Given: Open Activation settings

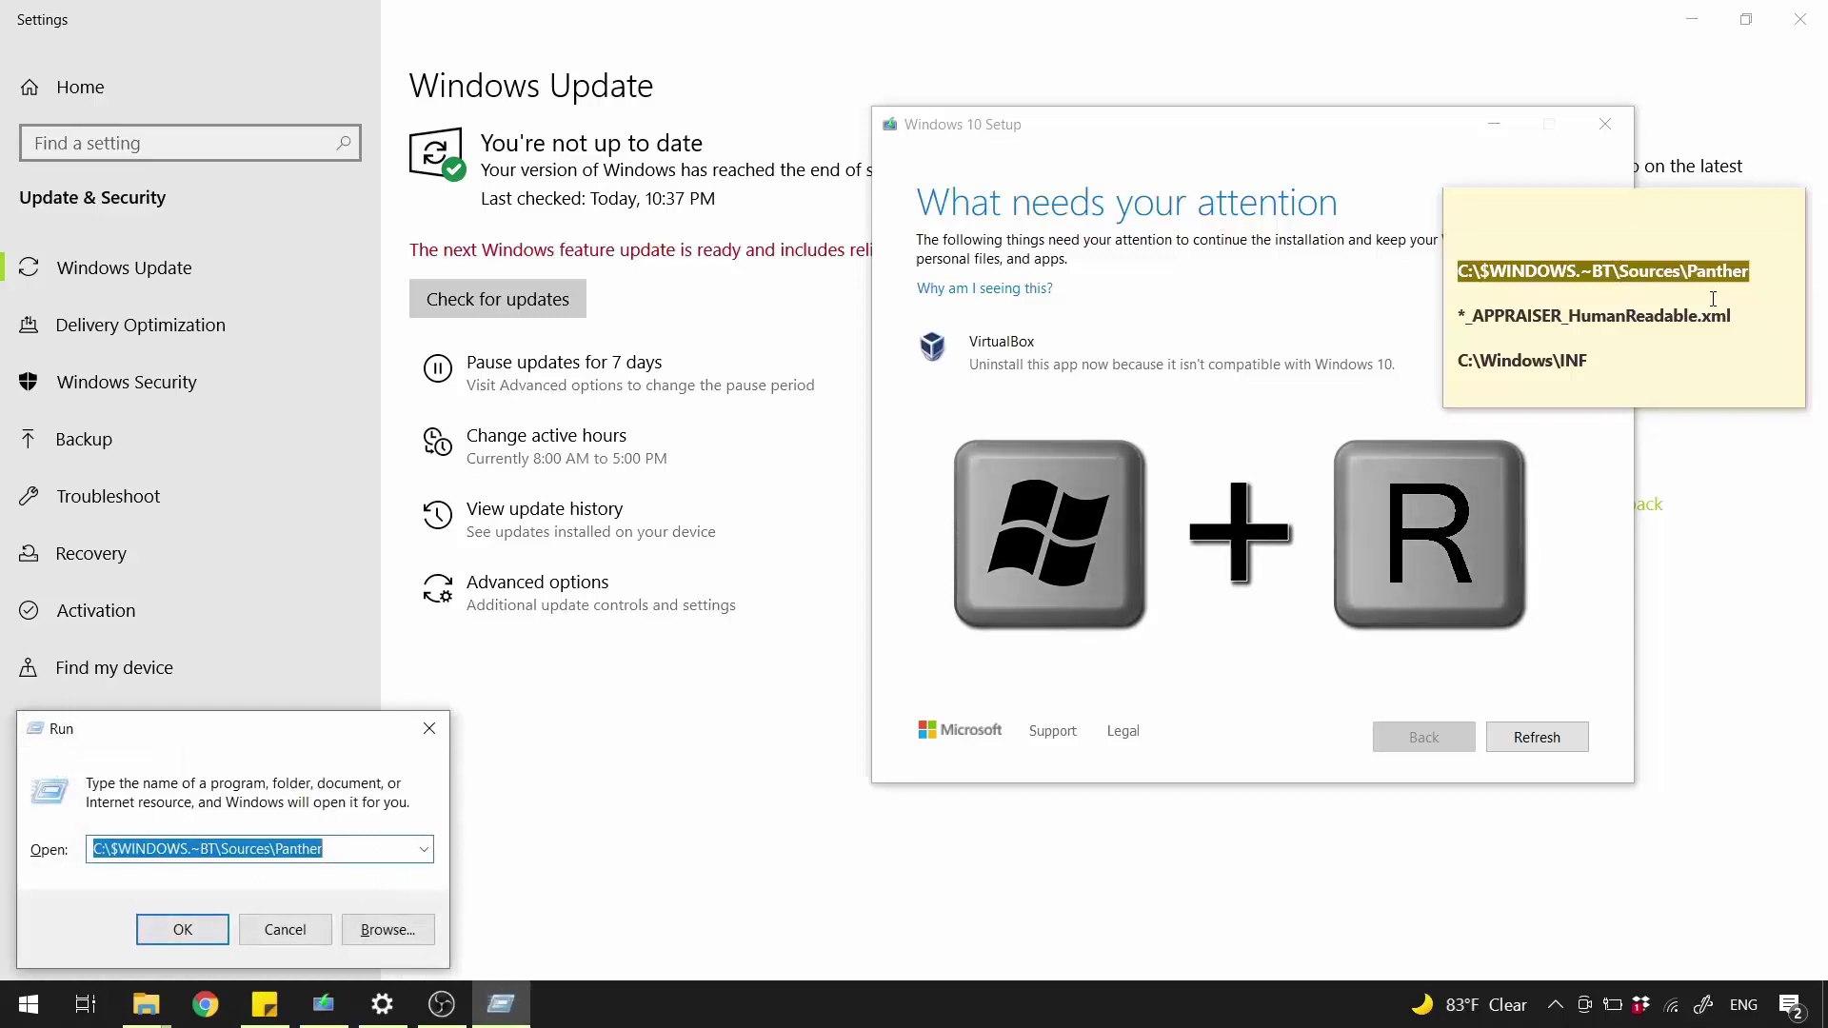Looking at the screenshot, I should click(x=95, y=610).
